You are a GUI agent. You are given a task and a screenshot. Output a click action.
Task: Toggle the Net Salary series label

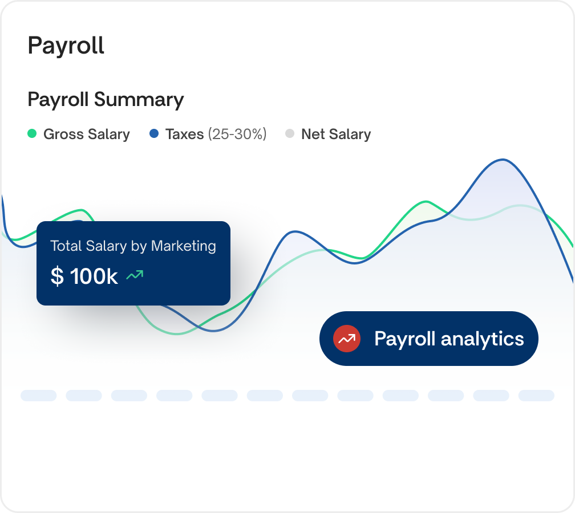pos(336,135)
